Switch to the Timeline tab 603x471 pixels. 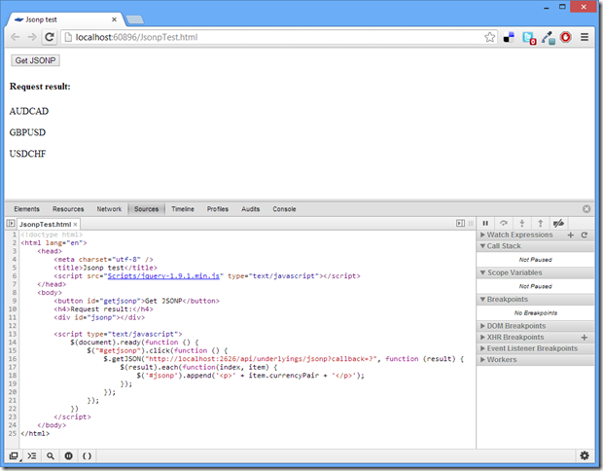tap(183, 209)
